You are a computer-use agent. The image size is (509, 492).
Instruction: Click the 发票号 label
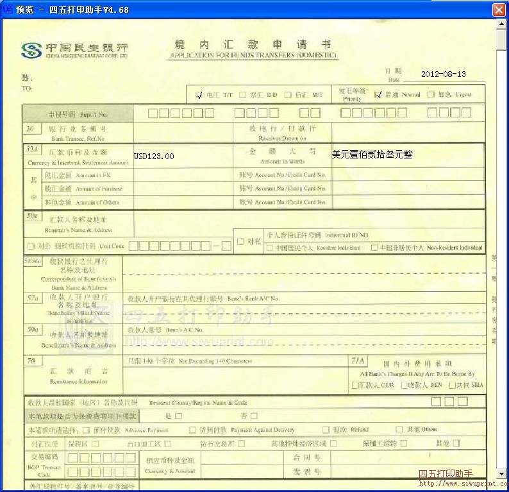point(307,471)
